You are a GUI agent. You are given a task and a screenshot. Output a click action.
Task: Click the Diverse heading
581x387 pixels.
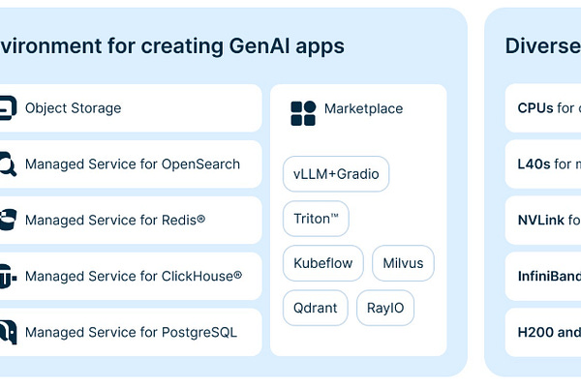tap(543, 46)
